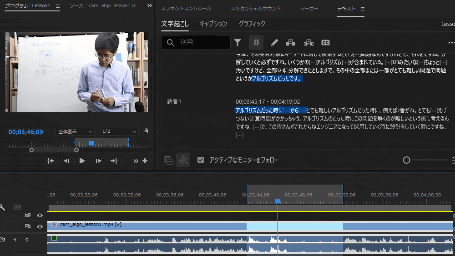Click the Go to In point button
The image size is (455, 256).
coord(51,161)
